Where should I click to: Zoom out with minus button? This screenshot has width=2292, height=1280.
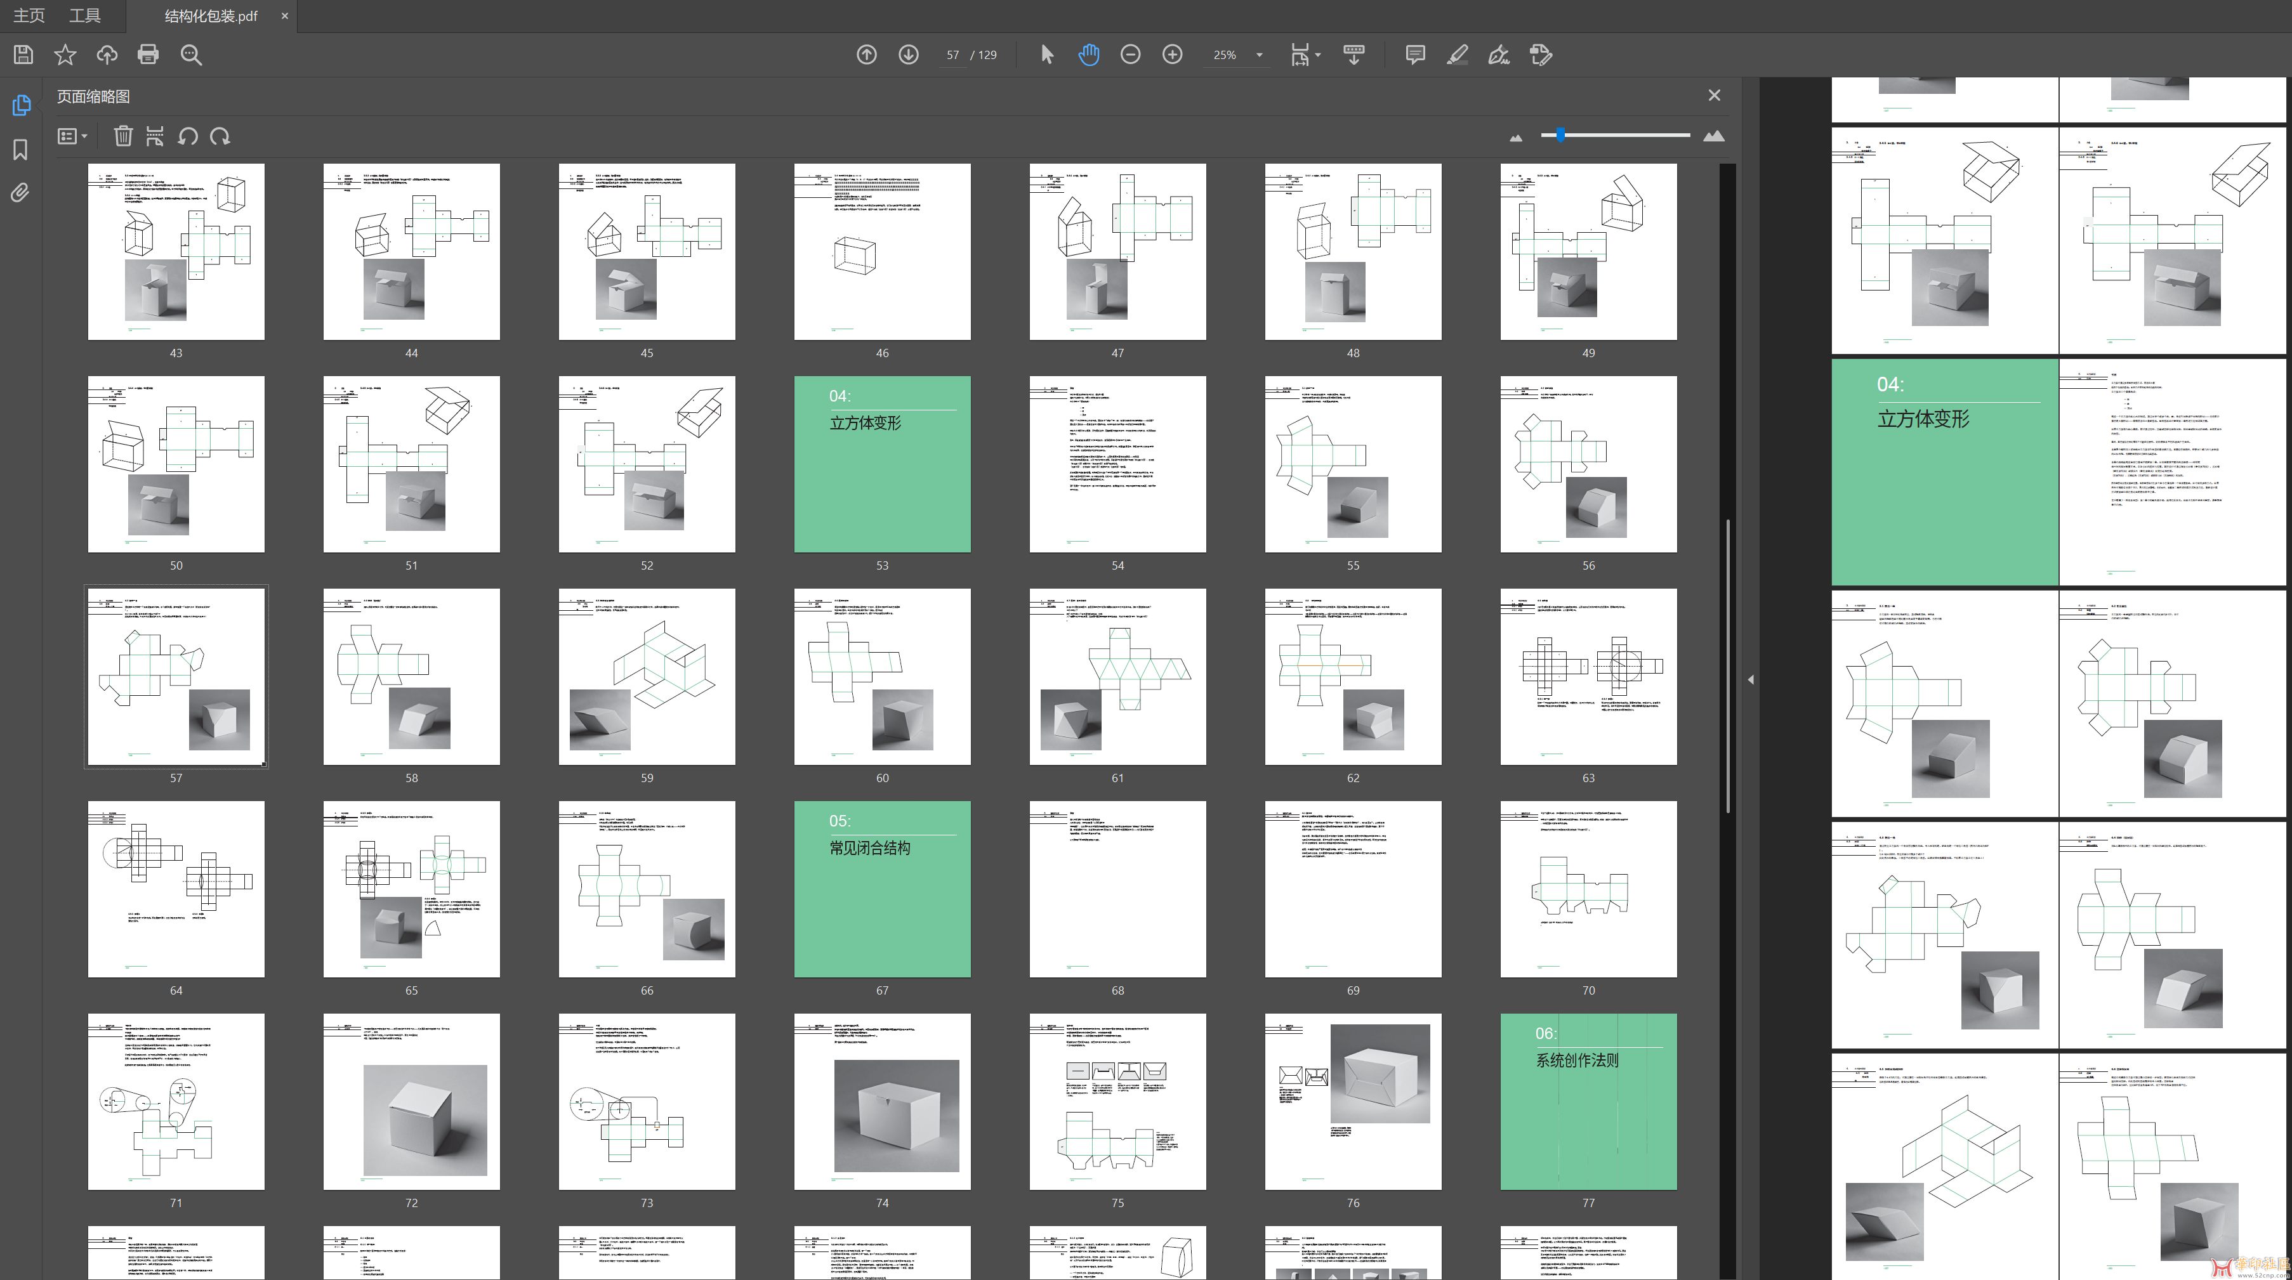click(1130, 55)
